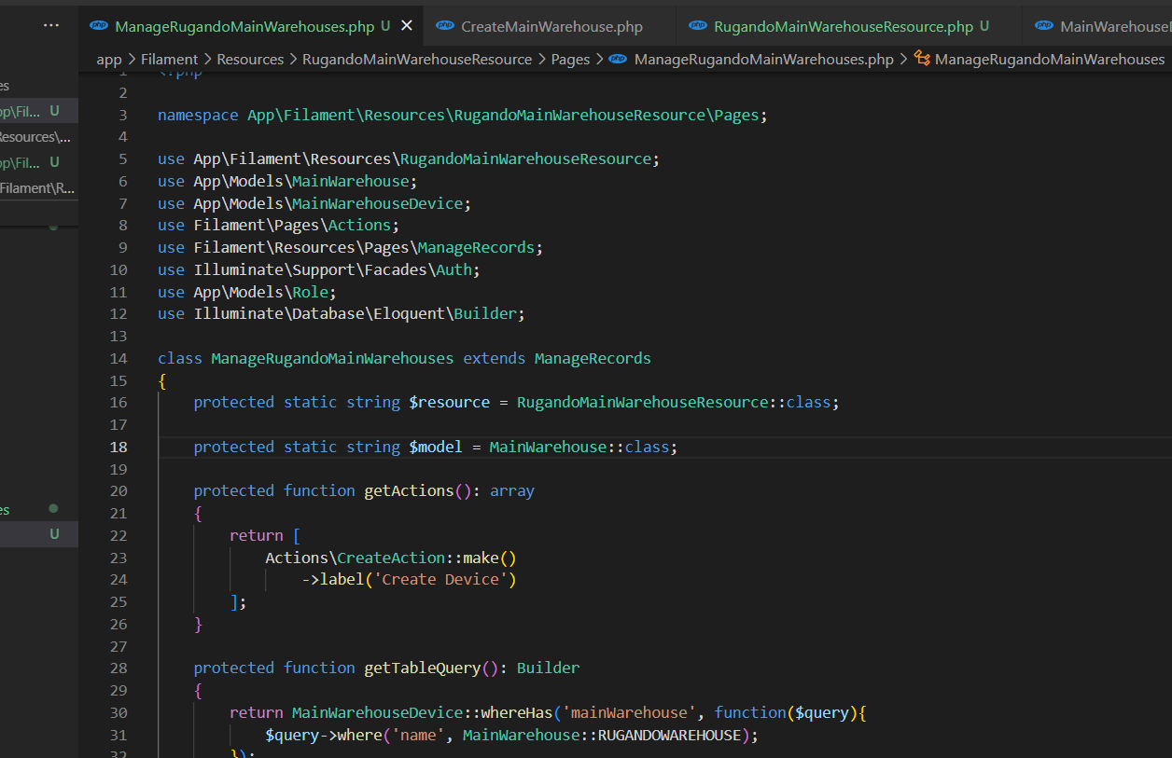Click PHP icon on ManageRugandoMainWarehouses.php tab

pos(99,26)
